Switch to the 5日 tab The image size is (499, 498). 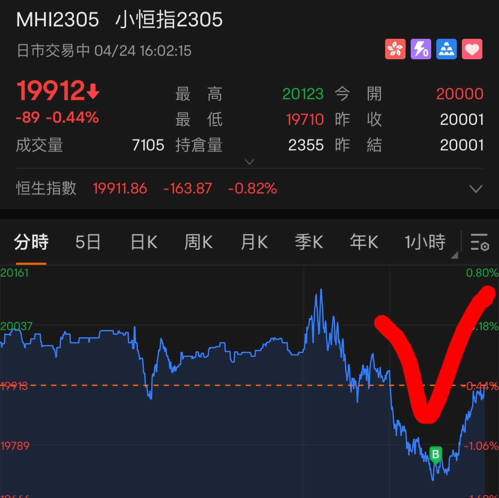coord(88,242)
